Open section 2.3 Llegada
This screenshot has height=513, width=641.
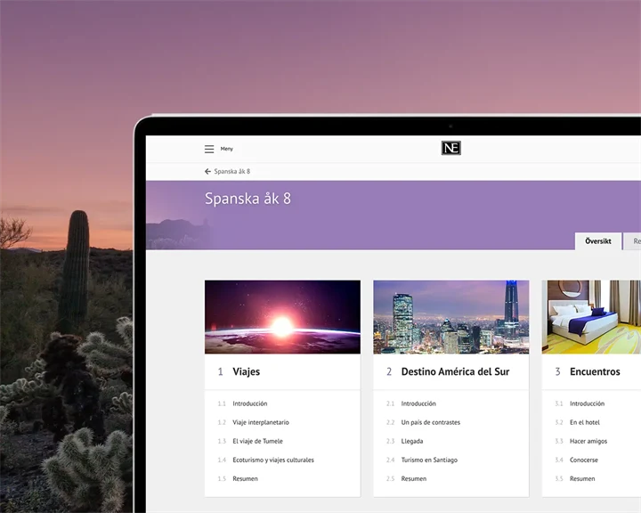click(412, 441)
